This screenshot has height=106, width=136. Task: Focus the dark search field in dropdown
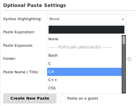click(x=86, y=30)
